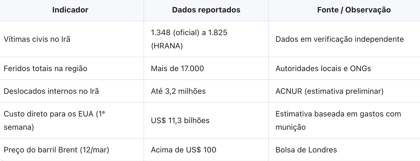Click the Acima de US$ 100 value
Screen dimensions: 420x161
[x=183, y=150]
